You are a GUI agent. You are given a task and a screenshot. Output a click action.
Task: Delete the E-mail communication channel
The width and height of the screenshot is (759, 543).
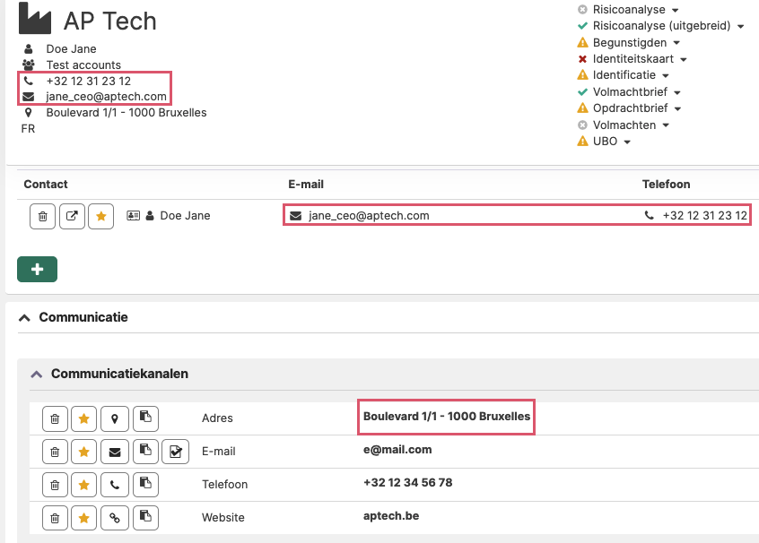56,452
